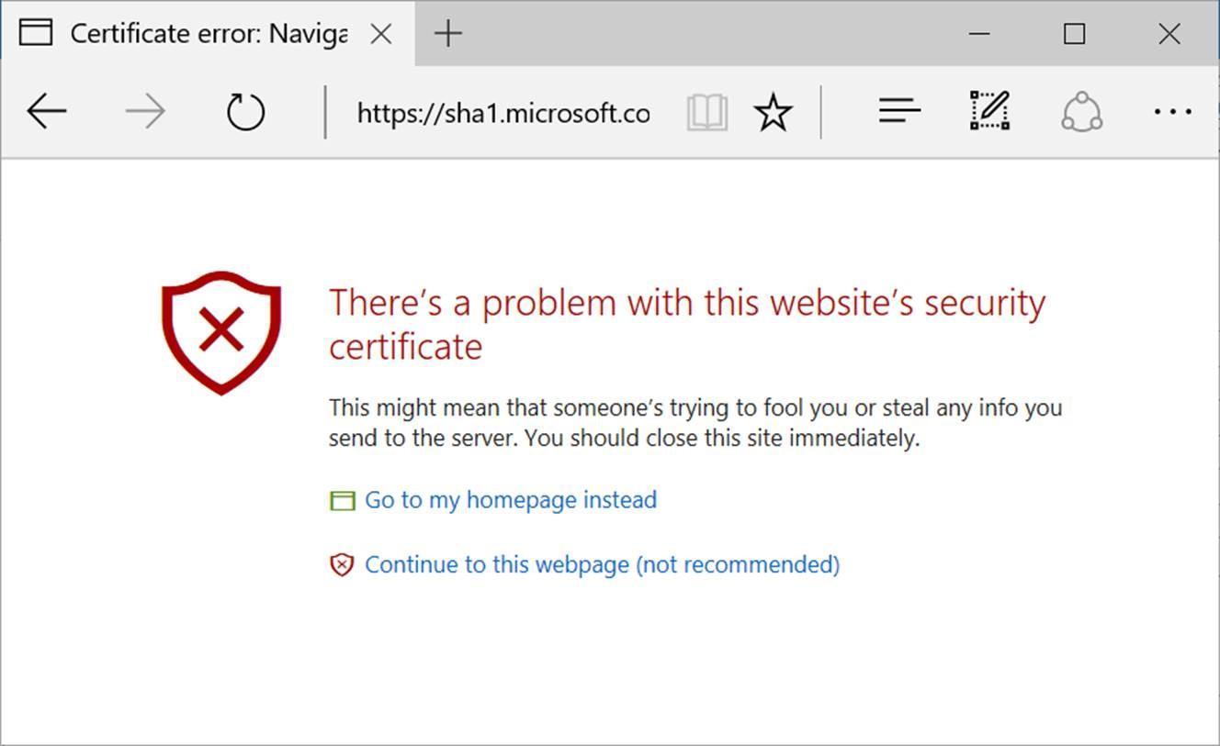Go to my homepage instead link
1220x746 pixels.
point(511,500)
